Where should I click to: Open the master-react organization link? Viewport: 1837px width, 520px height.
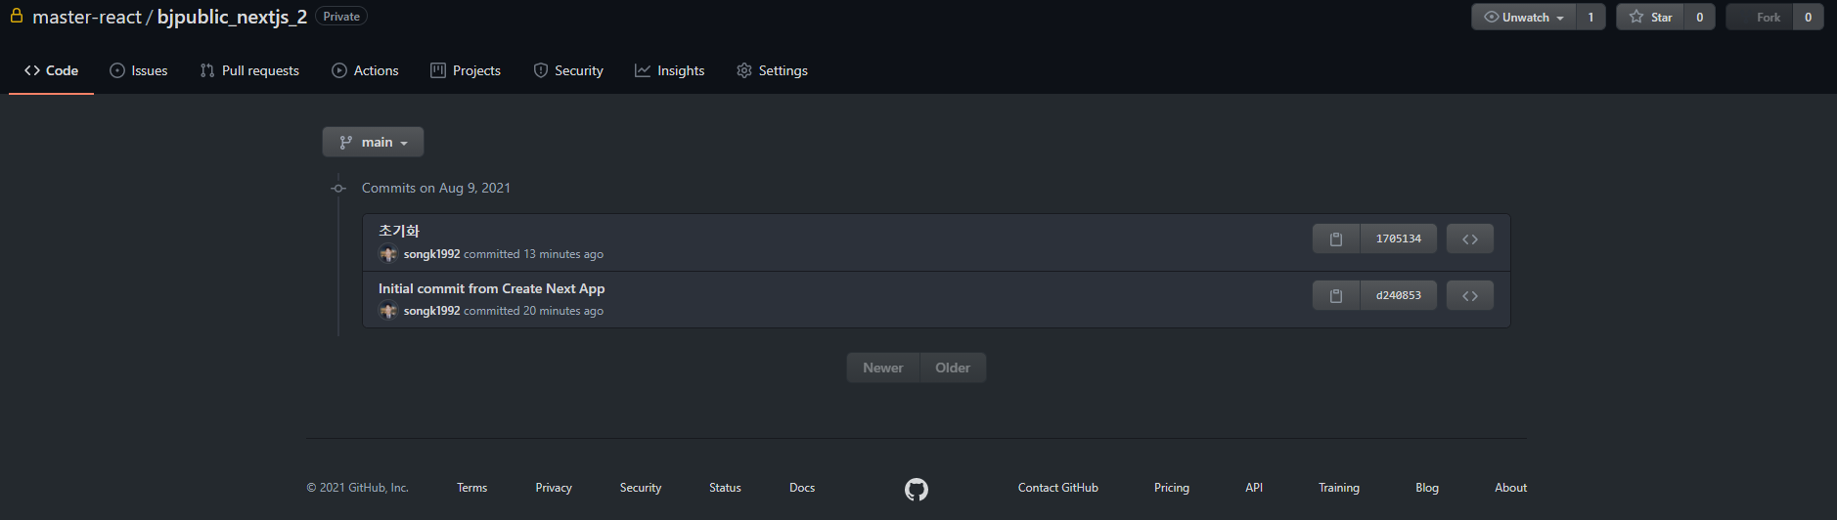(87, 17)
